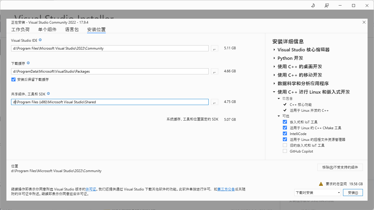Select the 安装位置 tab

click(96, 29)
